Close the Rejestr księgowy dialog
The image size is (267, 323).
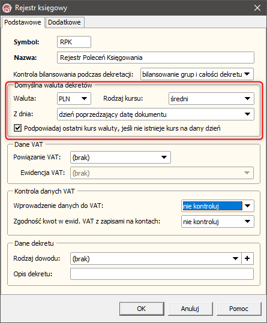click(x=257, y=8)
